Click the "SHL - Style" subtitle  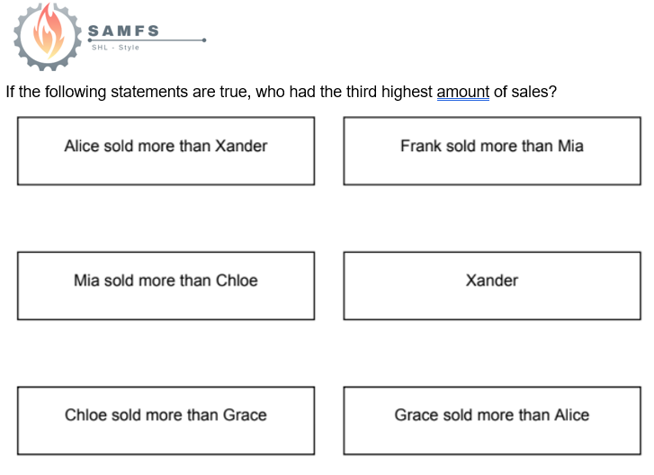(116, 48)
